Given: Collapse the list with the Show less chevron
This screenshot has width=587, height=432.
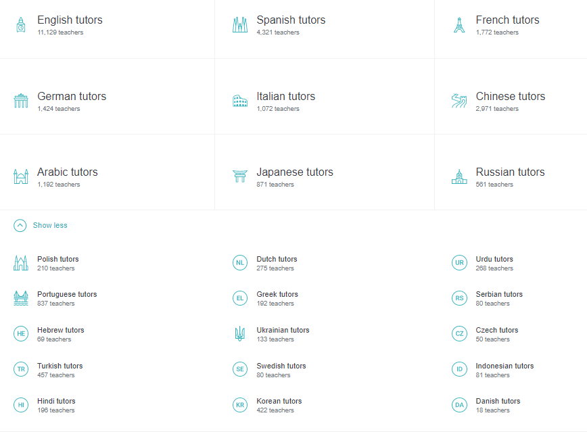Looking at the screenshot, I should point(20,226).
